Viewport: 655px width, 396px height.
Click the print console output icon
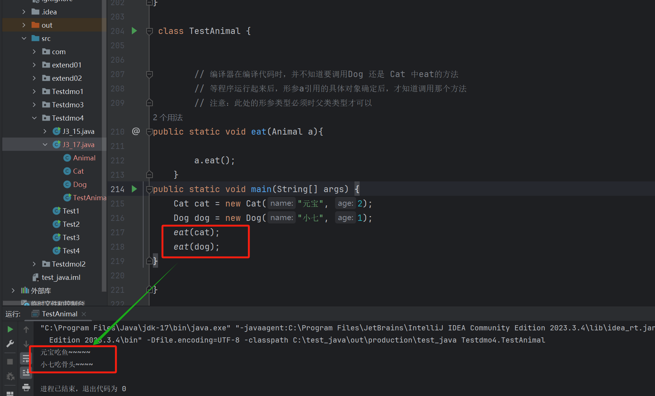(26, 387)
